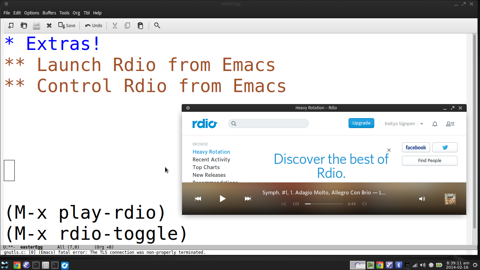480x270 pixels.
Task: Open Recent Activity in Rdio
Action: (211, 160)
